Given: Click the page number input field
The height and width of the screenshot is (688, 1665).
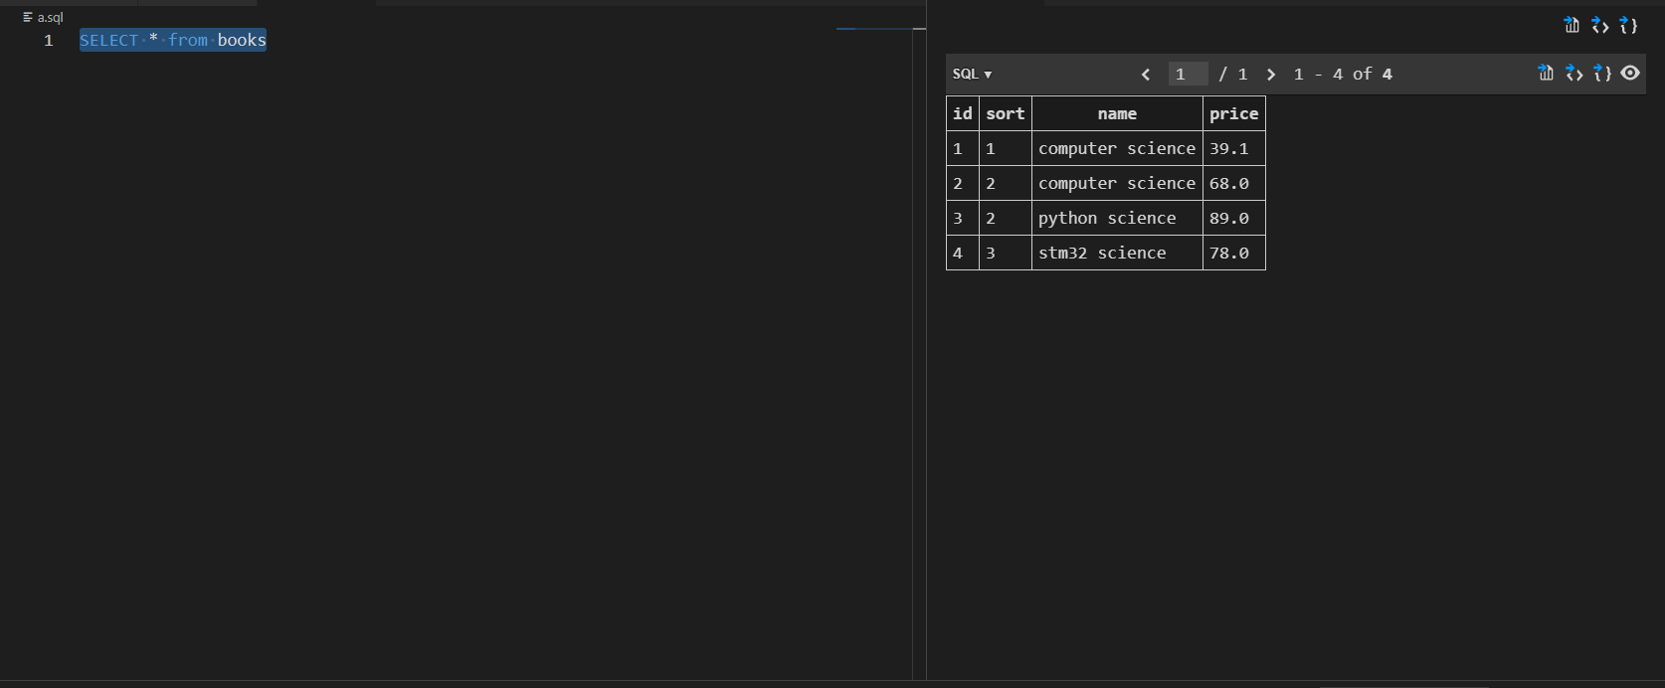Looking at the screenshot, I should (x=1188, y=75).
